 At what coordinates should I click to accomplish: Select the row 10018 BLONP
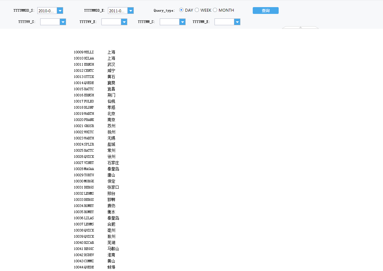tap(95, 107)
